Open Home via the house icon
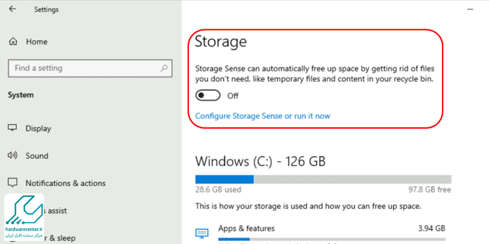The image size is (489, 244). (13, 41)
